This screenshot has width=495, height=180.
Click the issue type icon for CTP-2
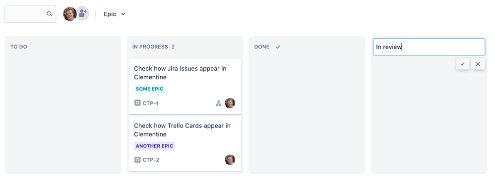tap(137, 160)
